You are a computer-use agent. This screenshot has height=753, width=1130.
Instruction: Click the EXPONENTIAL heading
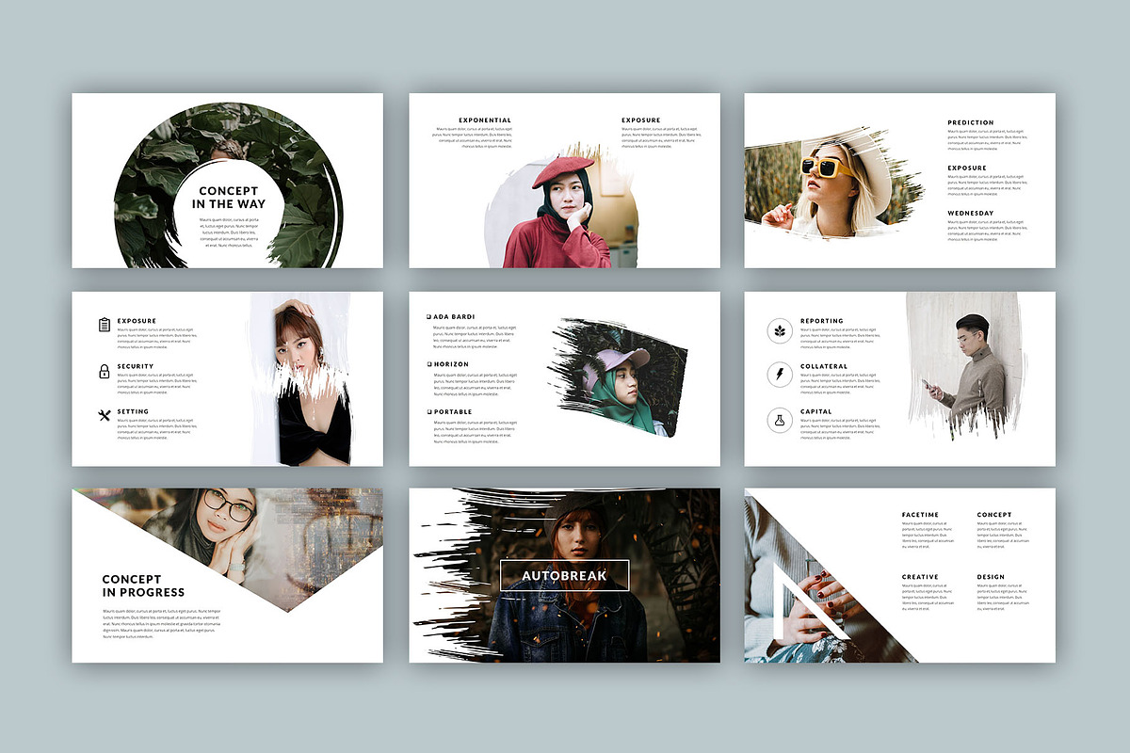[485, 120]
